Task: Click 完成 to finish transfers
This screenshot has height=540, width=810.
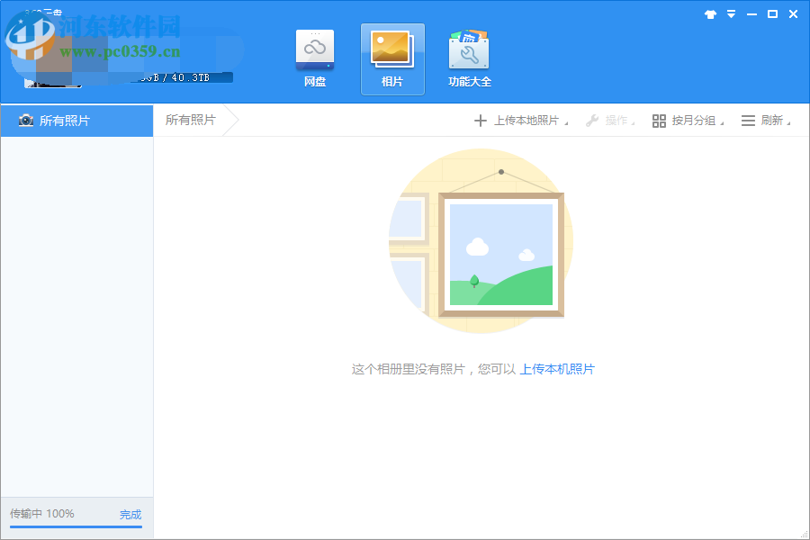Action: point(130,514)
